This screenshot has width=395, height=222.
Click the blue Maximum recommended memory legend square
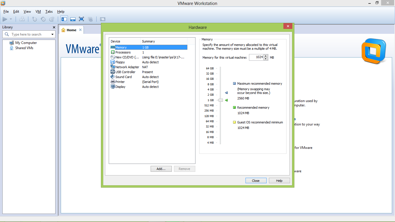[234, 84]
